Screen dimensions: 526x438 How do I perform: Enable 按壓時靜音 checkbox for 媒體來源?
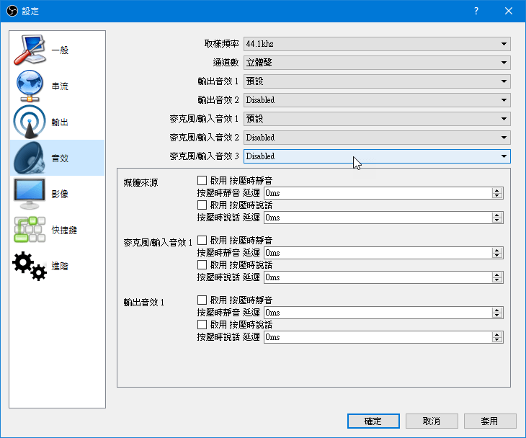click(202, 180)
